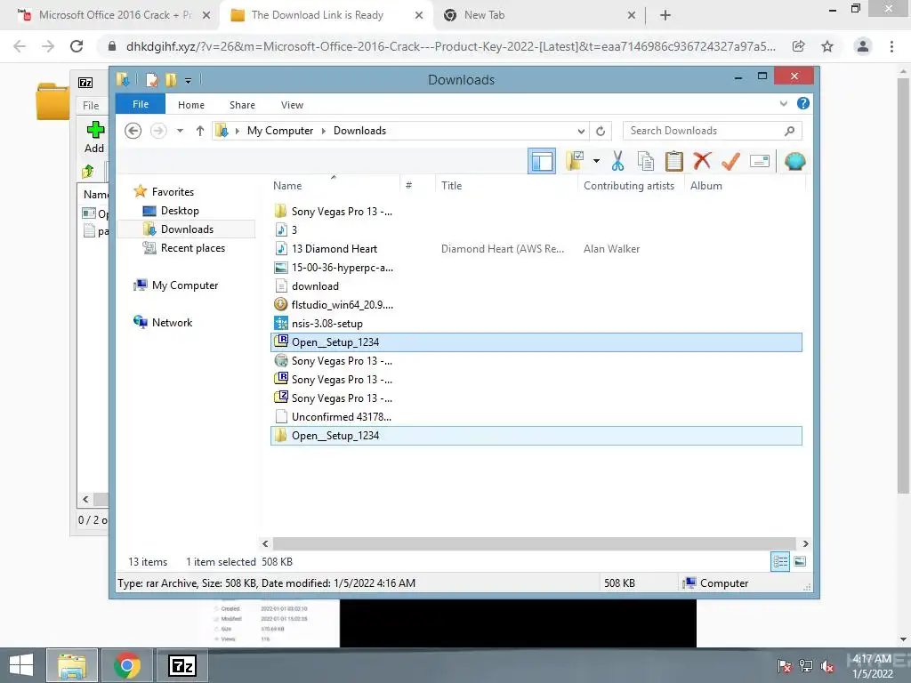Select the 15-00-36-hyperpc image file

tap(342, 267)
